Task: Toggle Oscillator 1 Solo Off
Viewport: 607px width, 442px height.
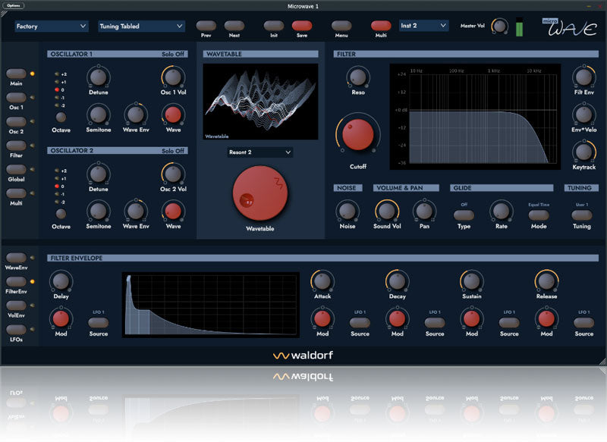Action: click(173, 54)
